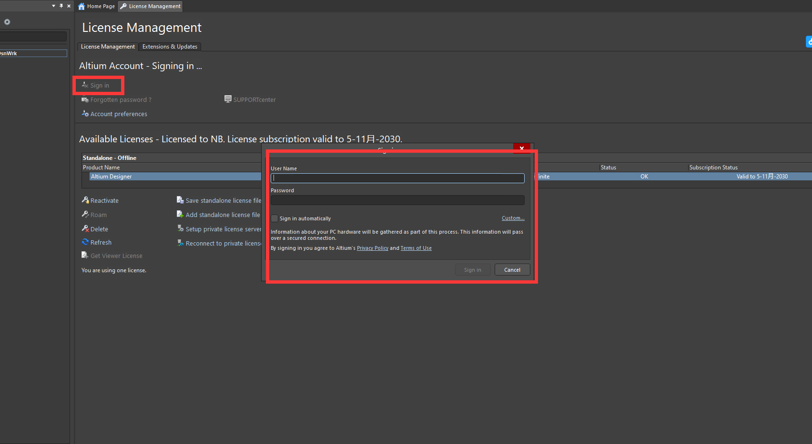
Task: Click Add standalone license file link
Action: (x=223, y=215)
